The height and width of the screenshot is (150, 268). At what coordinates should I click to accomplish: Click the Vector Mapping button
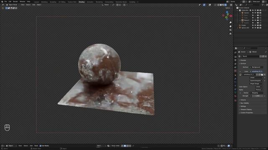coord(256,93)
